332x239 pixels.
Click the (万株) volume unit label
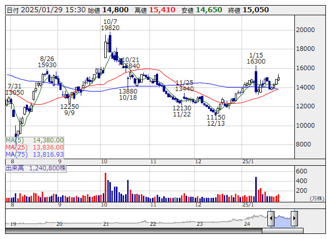tap(317, 198)
